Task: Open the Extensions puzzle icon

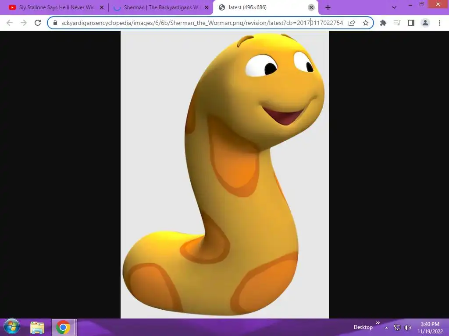Action: (x=383, y=23)
